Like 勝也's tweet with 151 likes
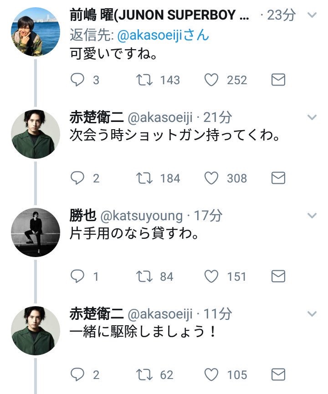This screenshot has height=394, width=328. pyautogui.click(x=211, y=276)
